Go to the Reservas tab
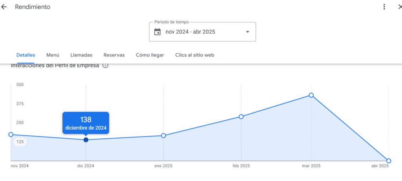Image resolution: width=402 pixels, height=181 pixels. pos(114,55)
